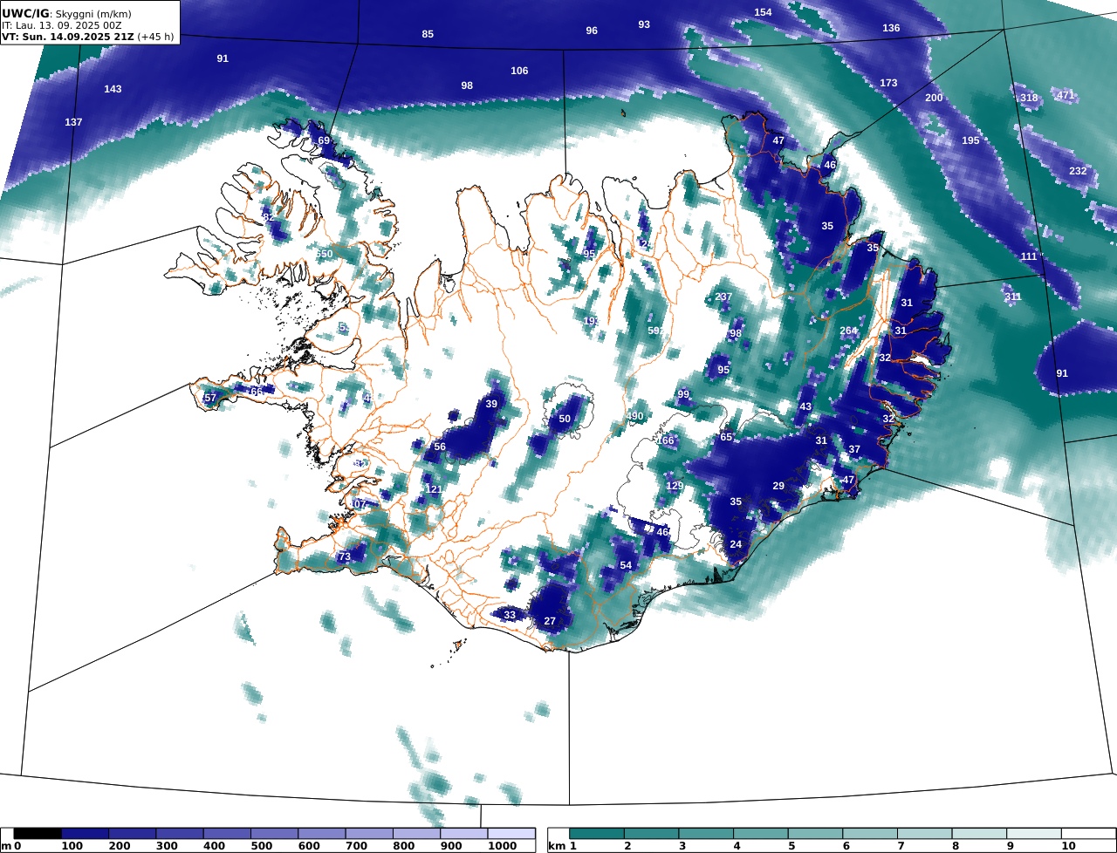
Task: Click the visibility value 73 on Reykjanes peninsula
Action: pyautogui.click(x=345, y=556)
